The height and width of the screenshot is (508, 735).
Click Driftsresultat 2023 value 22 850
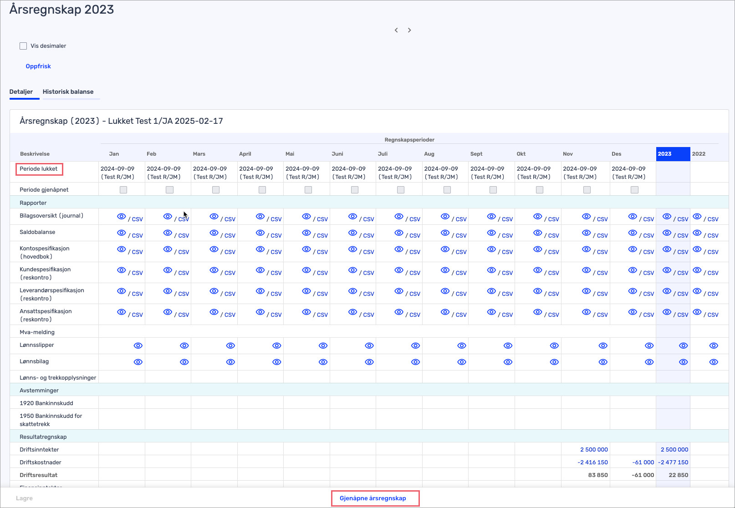[679, 475]
